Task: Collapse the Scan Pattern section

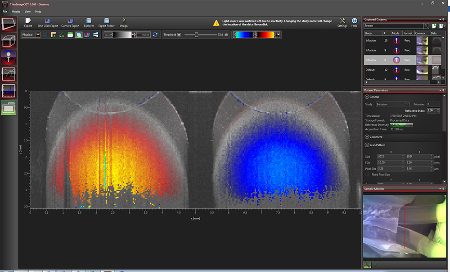Action: (x=367, y=145)
